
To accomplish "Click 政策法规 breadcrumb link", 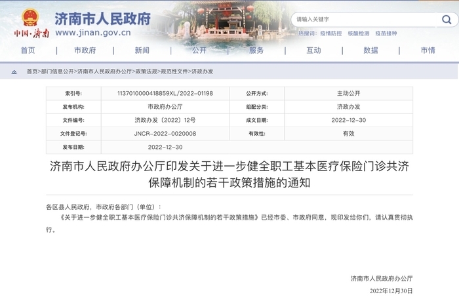I will click(146, 71).
